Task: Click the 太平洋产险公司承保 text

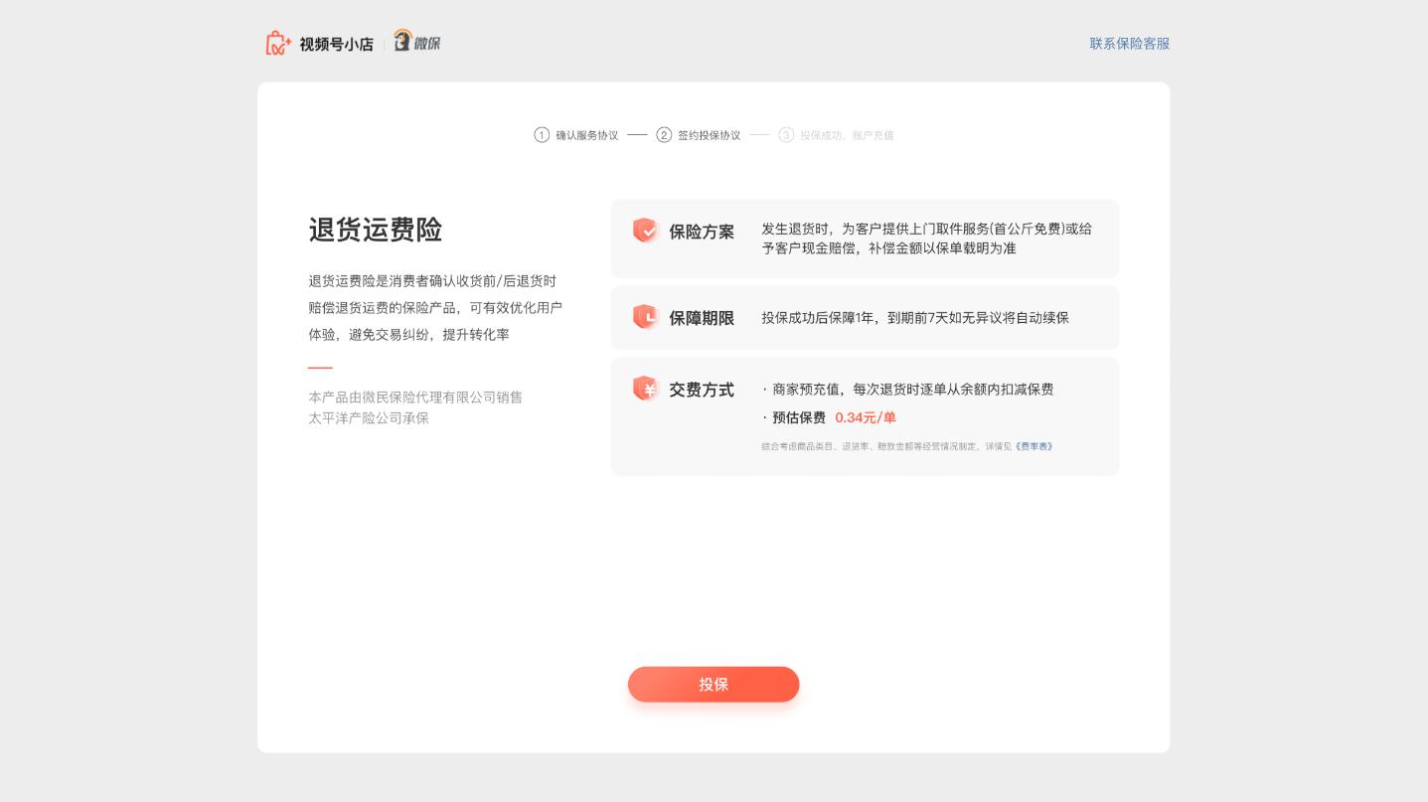Action: point(369,418)
